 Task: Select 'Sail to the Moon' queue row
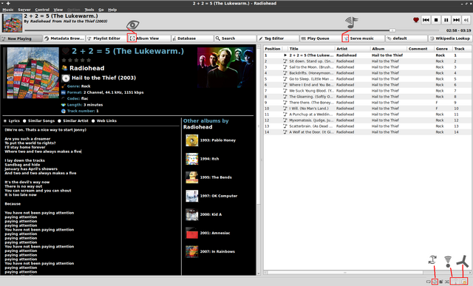(x=367, y=67)
